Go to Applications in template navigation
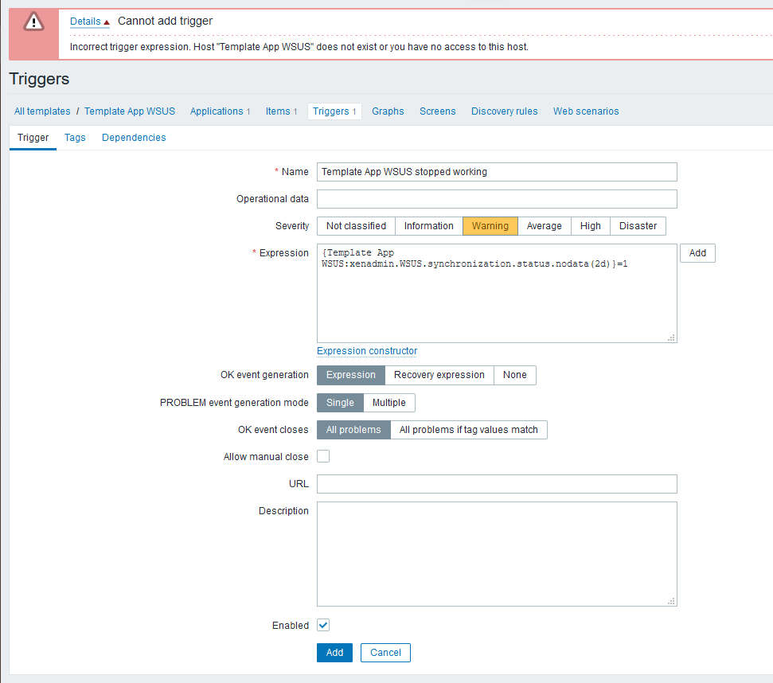 (x=217, y=111)
